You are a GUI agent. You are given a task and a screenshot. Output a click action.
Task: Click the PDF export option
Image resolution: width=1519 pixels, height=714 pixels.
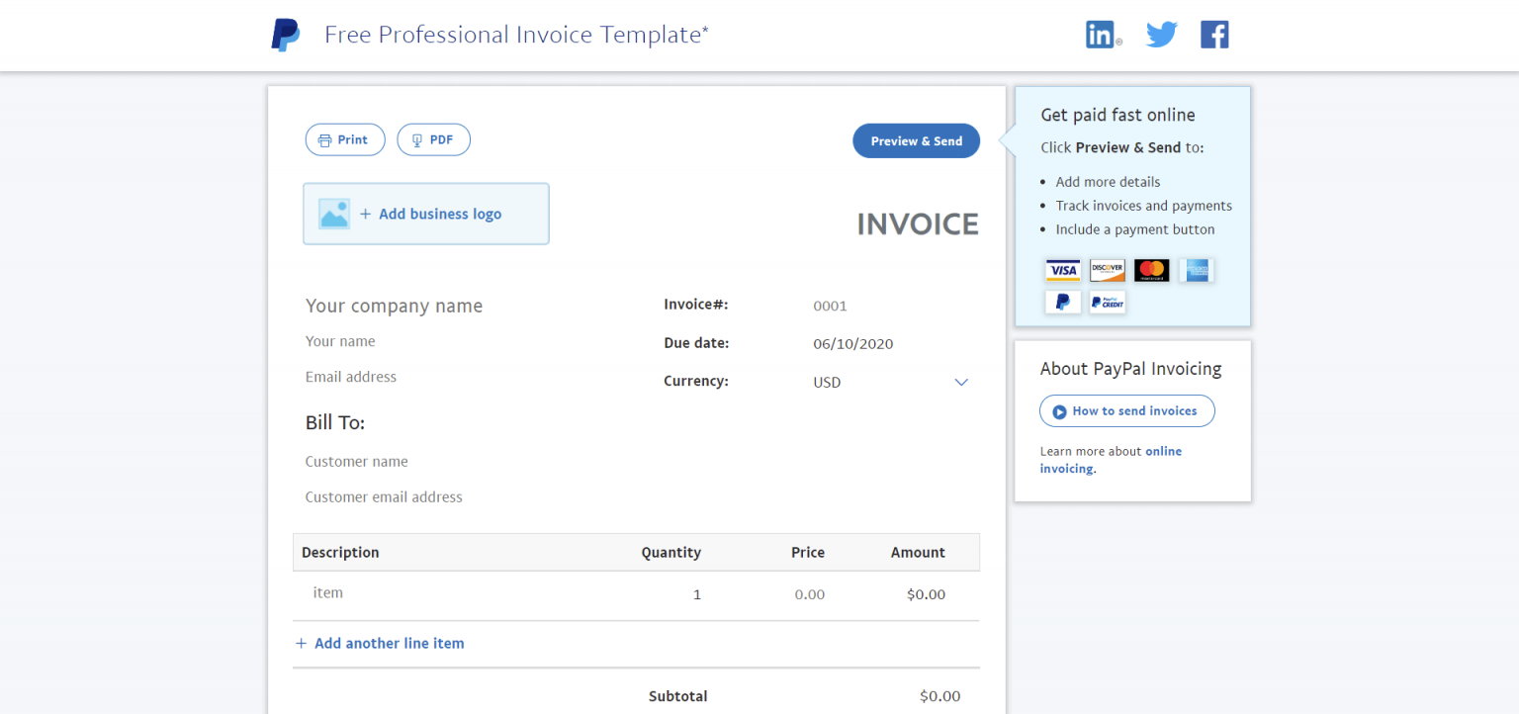[433, 139]
